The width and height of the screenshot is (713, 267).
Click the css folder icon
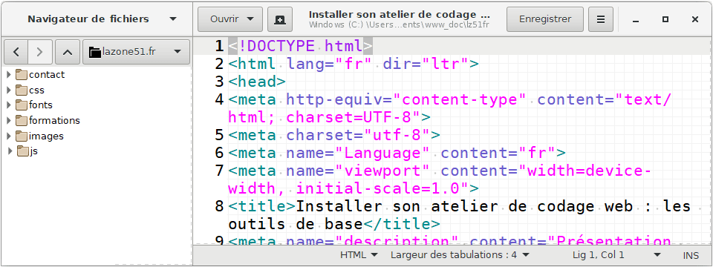coord(22,90)
